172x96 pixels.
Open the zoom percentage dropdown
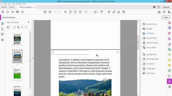coord(91,12)
